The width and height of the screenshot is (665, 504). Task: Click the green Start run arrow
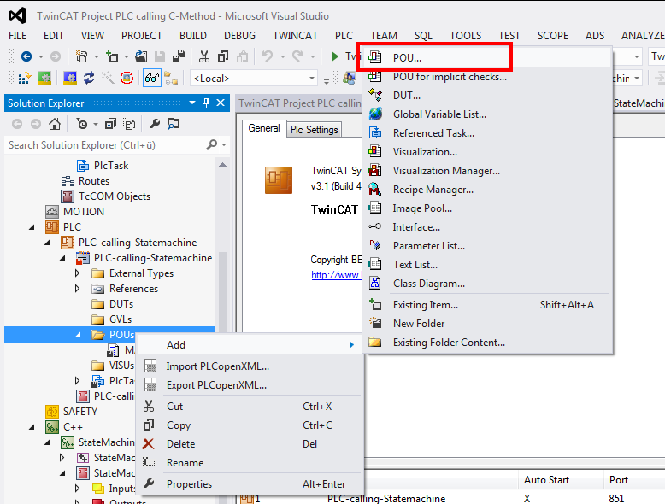tap(334, 56)
